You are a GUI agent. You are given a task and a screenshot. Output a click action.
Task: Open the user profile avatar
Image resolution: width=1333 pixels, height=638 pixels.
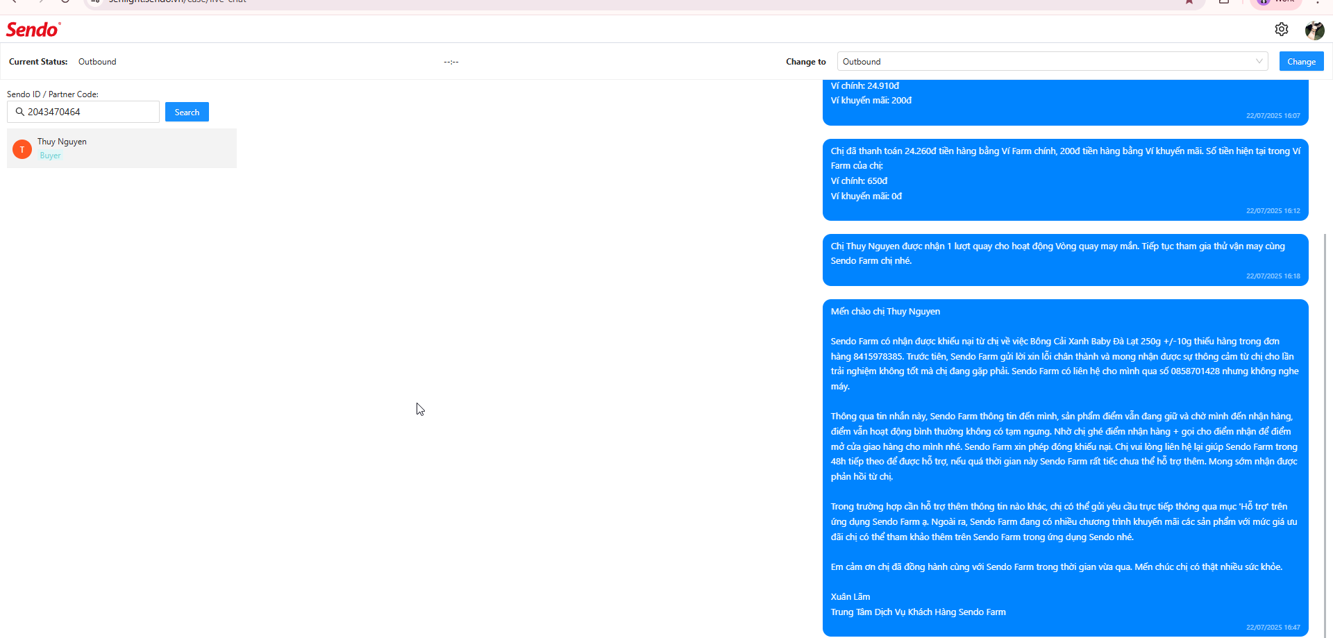pyautogui.click(x=1314, y=30)
